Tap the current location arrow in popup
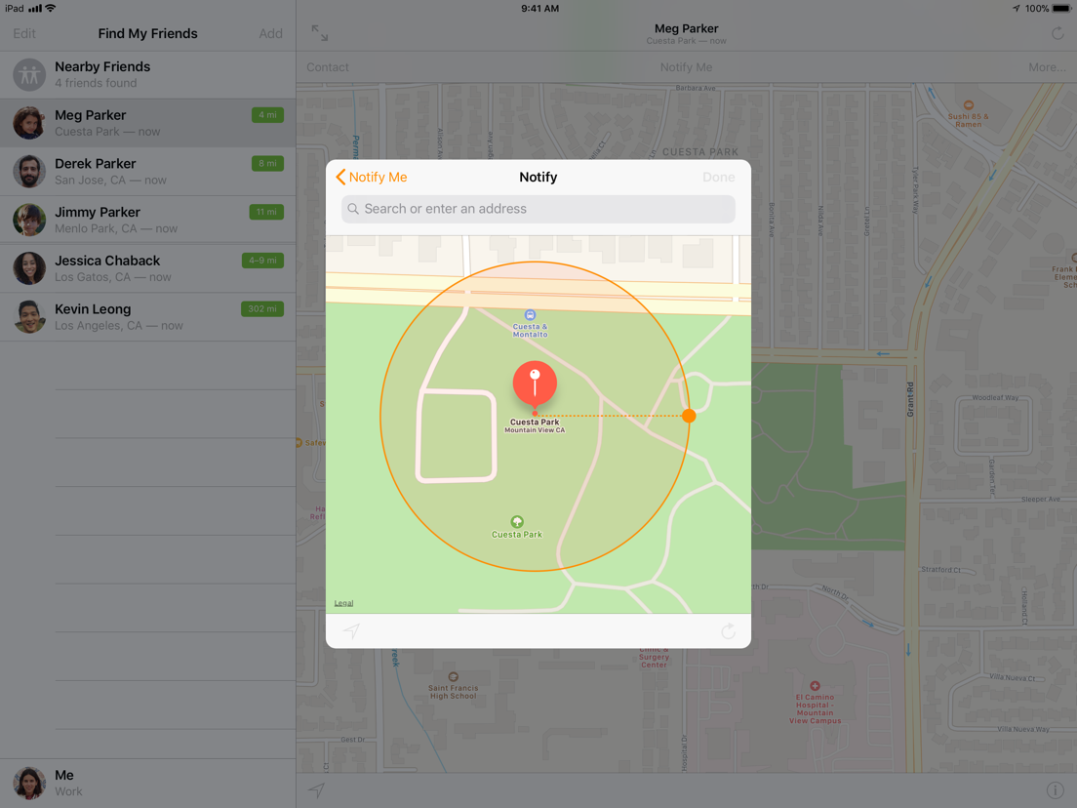1077x808 pixels. (351, 630)
